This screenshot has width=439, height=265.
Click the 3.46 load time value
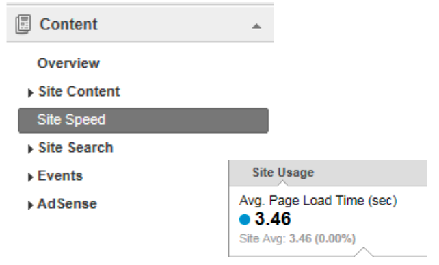pos(273,218)
